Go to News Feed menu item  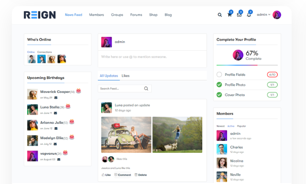74,15
